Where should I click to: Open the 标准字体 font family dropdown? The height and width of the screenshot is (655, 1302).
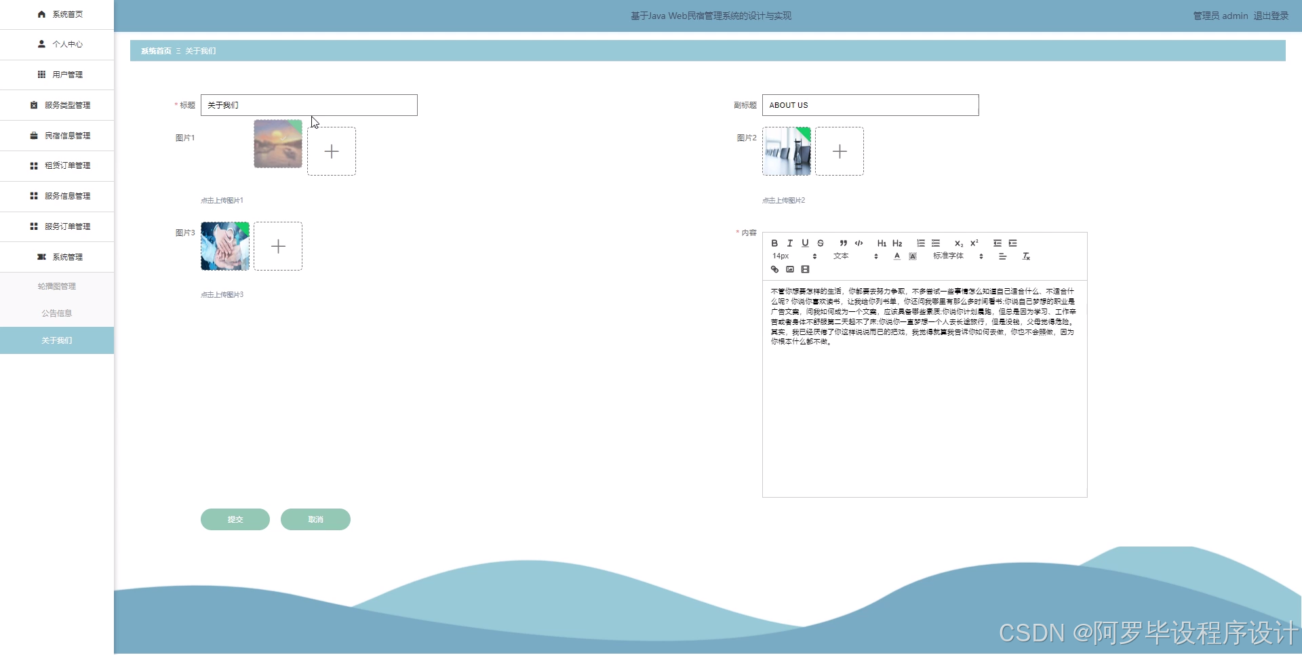tap(949, 256)
